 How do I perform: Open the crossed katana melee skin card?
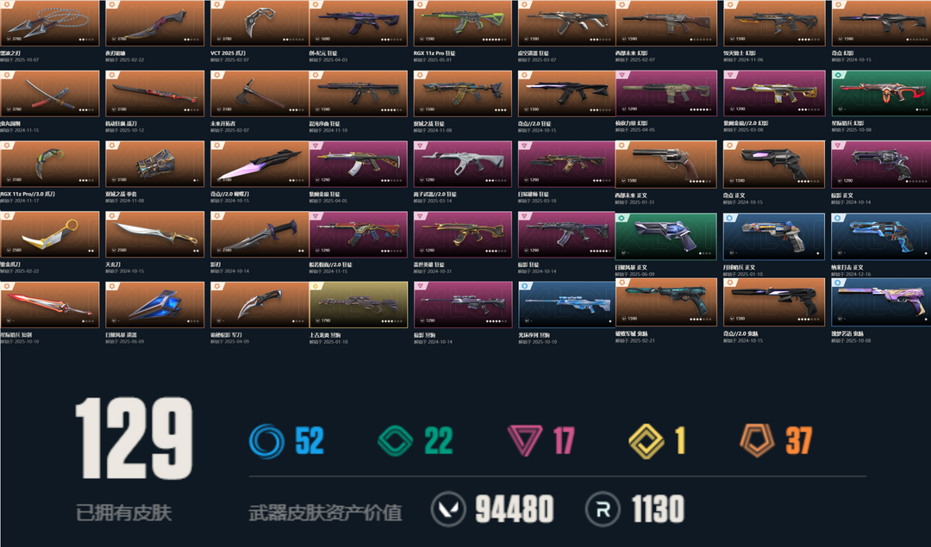pyautogui.click(x=50, y=93)
